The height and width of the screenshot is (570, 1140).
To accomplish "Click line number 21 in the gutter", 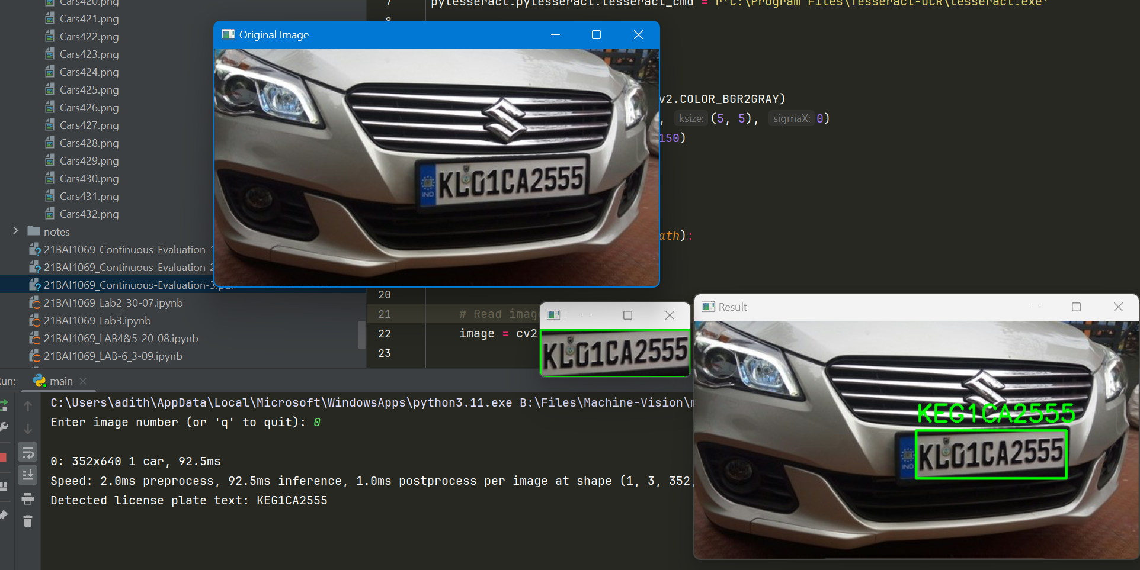I will point(385,314).
